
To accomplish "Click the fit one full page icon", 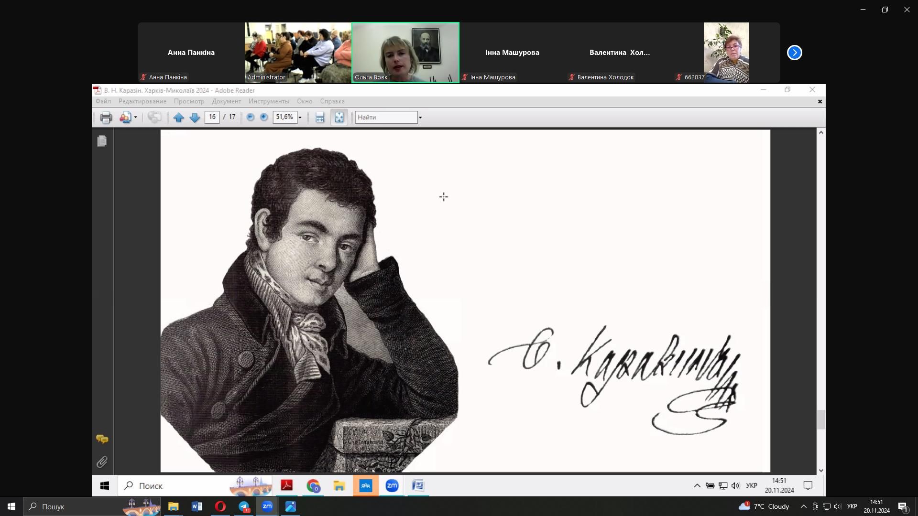I will (339, 118).
